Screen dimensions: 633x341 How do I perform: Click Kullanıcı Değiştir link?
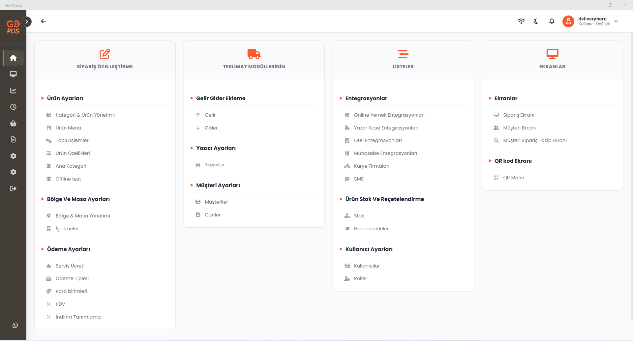pyautogui.click(x=594, y=24)
